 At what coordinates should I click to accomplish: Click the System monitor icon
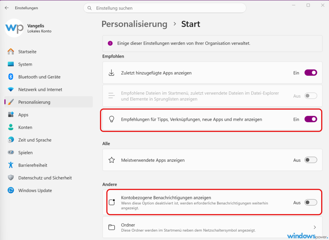(11, 64)
